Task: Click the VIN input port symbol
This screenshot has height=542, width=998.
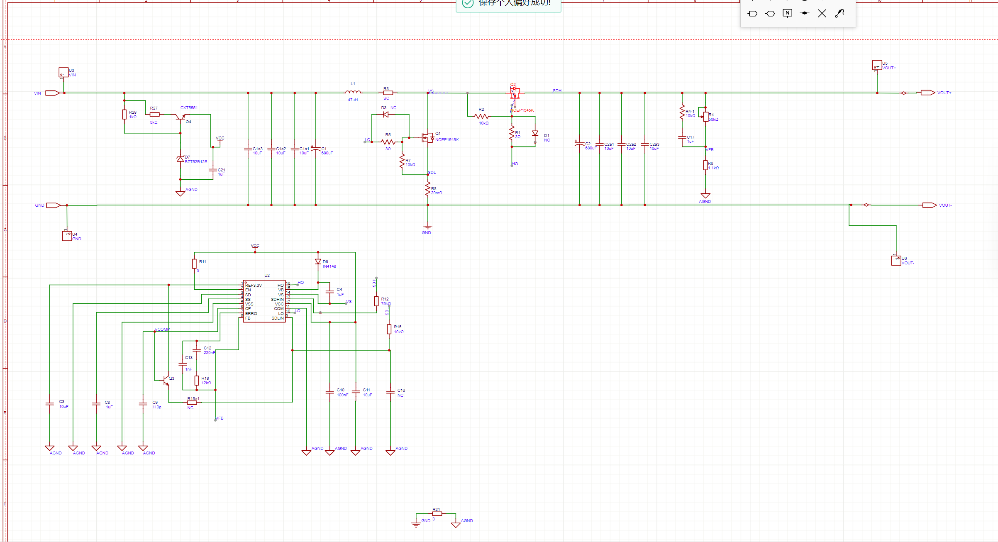Action: coord(52,93)
